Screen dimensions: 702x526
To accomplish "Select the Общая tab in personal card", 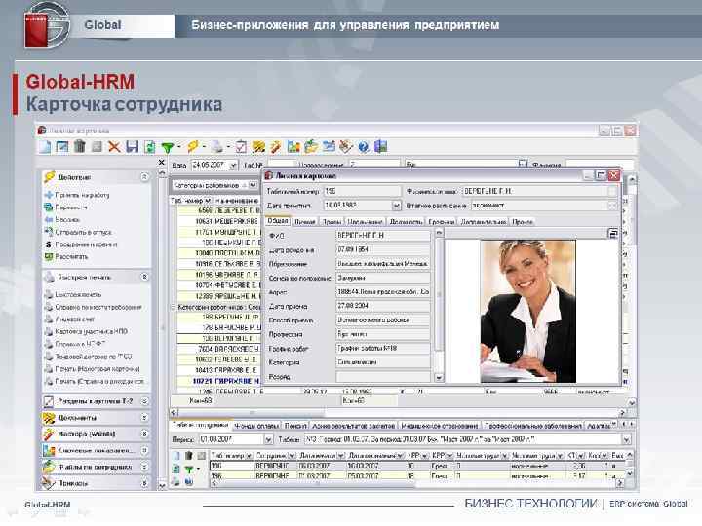I will tap(278, 221).
